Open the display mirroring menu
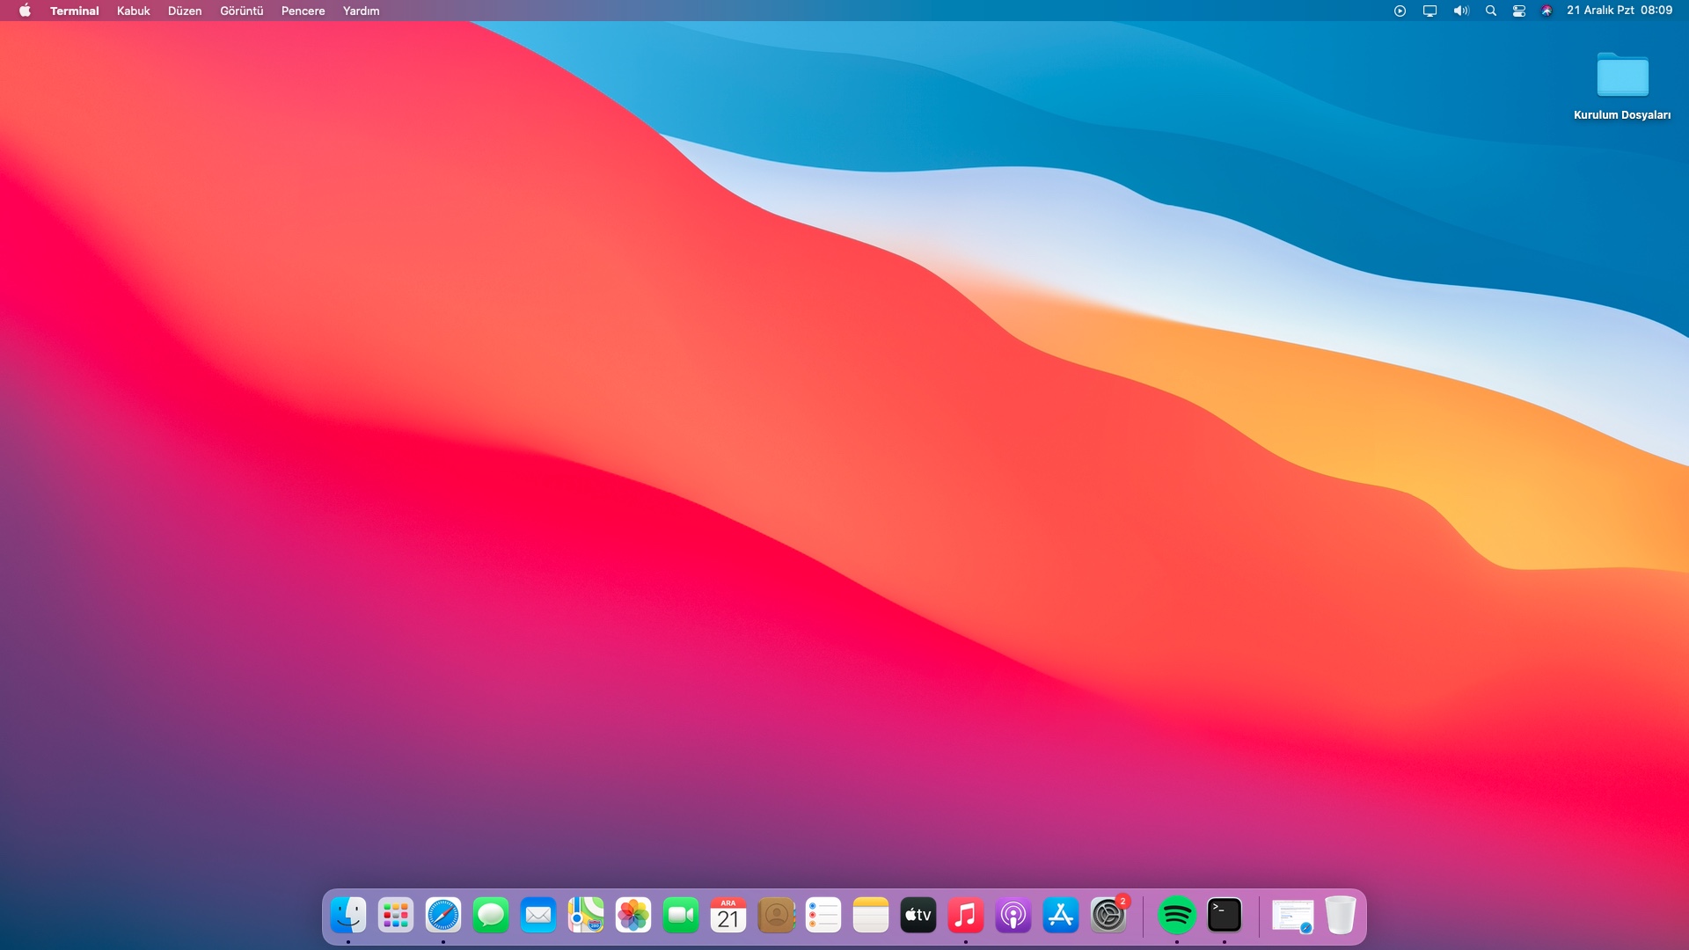The height and width of the screenshot is (950, 1689). click(1430, 11)
